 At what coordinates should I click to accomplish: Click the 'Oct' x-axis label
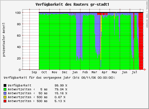[x=44, y=72]
